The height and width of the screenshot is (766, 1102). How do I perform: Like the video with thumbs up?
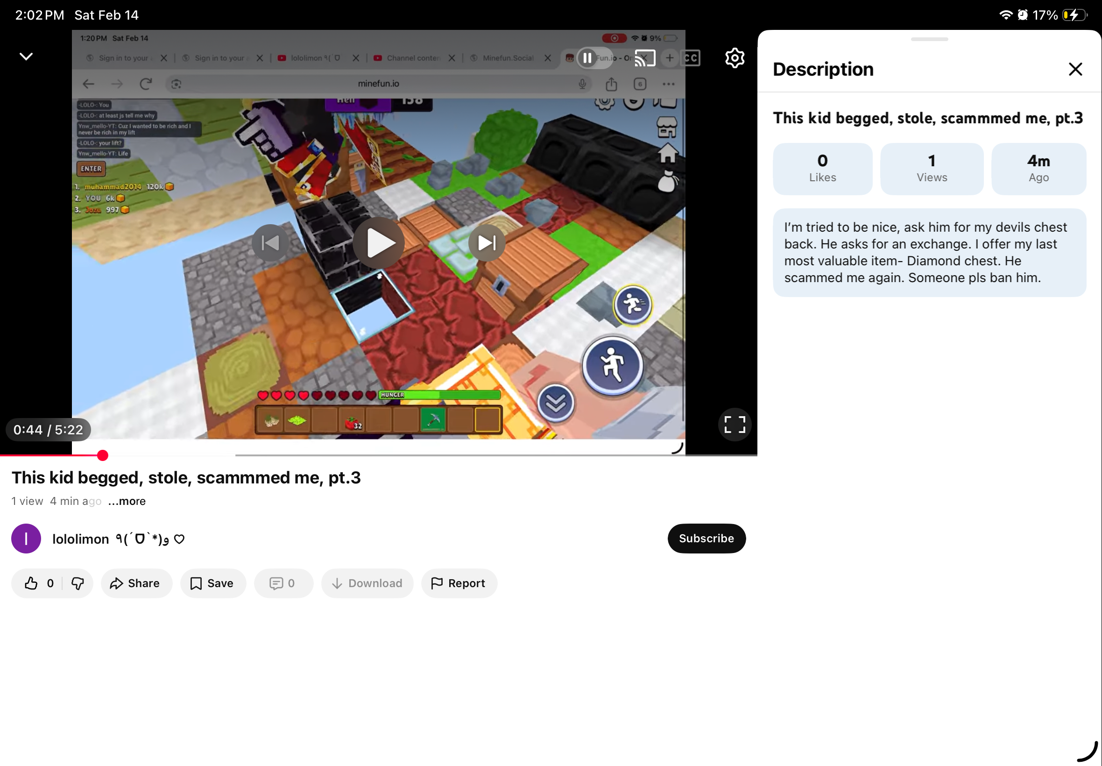point(32,583)
